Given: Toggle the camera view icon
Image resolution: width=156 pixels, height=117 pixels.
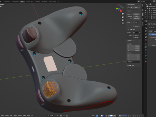Looking at the screenshot, I should pyautogui.click(x=123, y=20).
